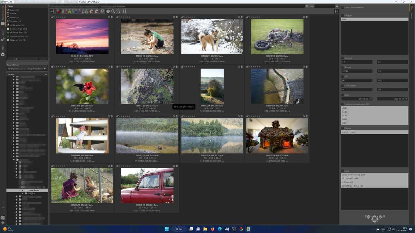Image resolution: width=415 pixels, height=233 pixels.
Task: Open Pictures in Places
Action: tap(13, 13)
